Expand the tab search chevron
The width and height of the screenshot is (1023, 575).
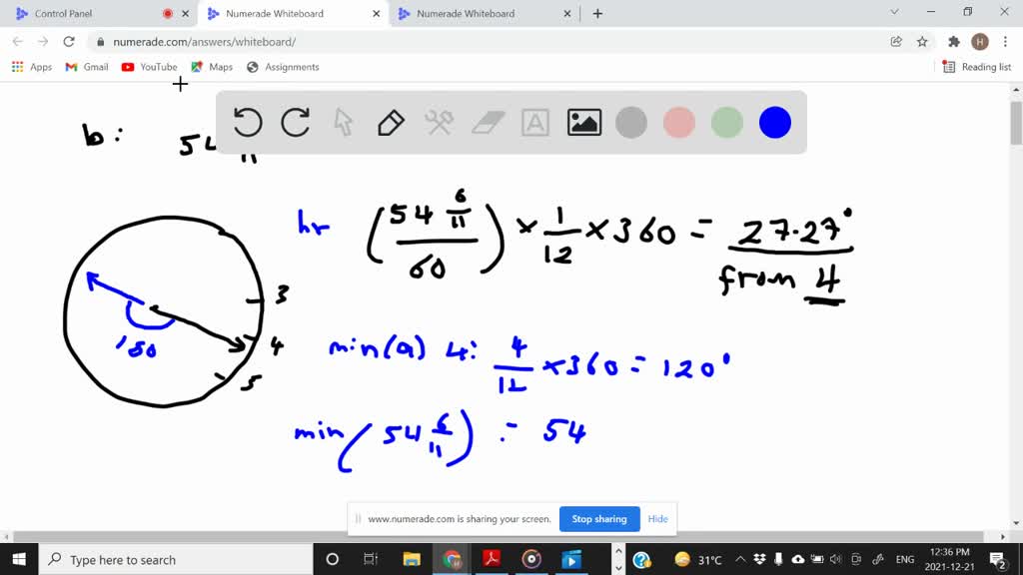tap(894, 13)
